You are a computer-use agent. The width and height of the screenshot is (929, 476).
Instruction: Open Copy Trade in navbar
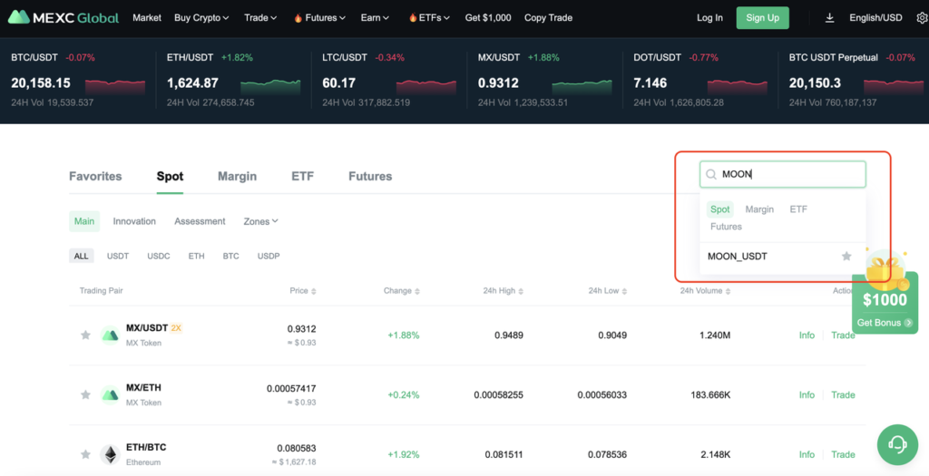(x=548, y=18)
